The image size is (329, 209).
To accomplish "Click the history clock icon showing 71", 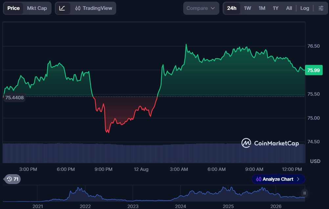I will pyautogui.click(x=12, y=179).
